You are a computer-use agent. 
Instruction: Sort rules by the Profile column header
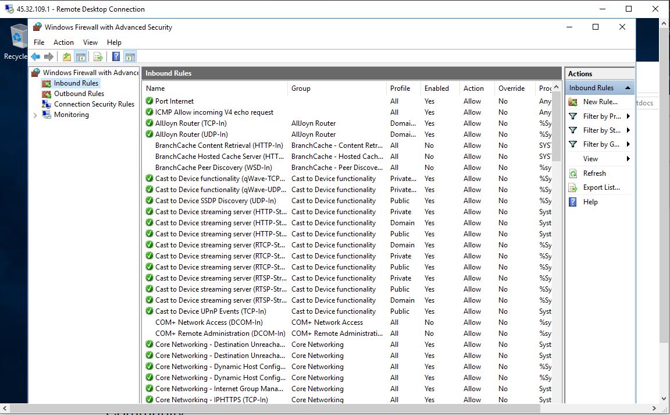point(404,88)
